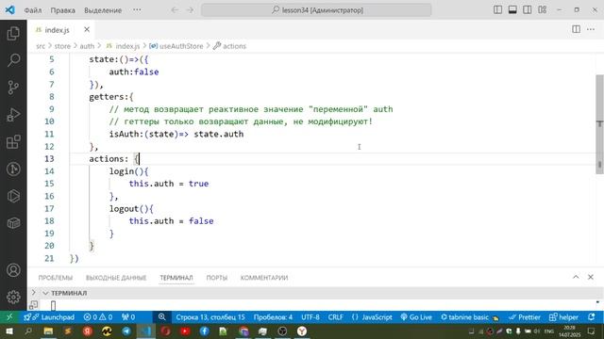Screen dimensions: 604x339
Task: Show errors and warnings count in status bar
Action: (98, 317)
